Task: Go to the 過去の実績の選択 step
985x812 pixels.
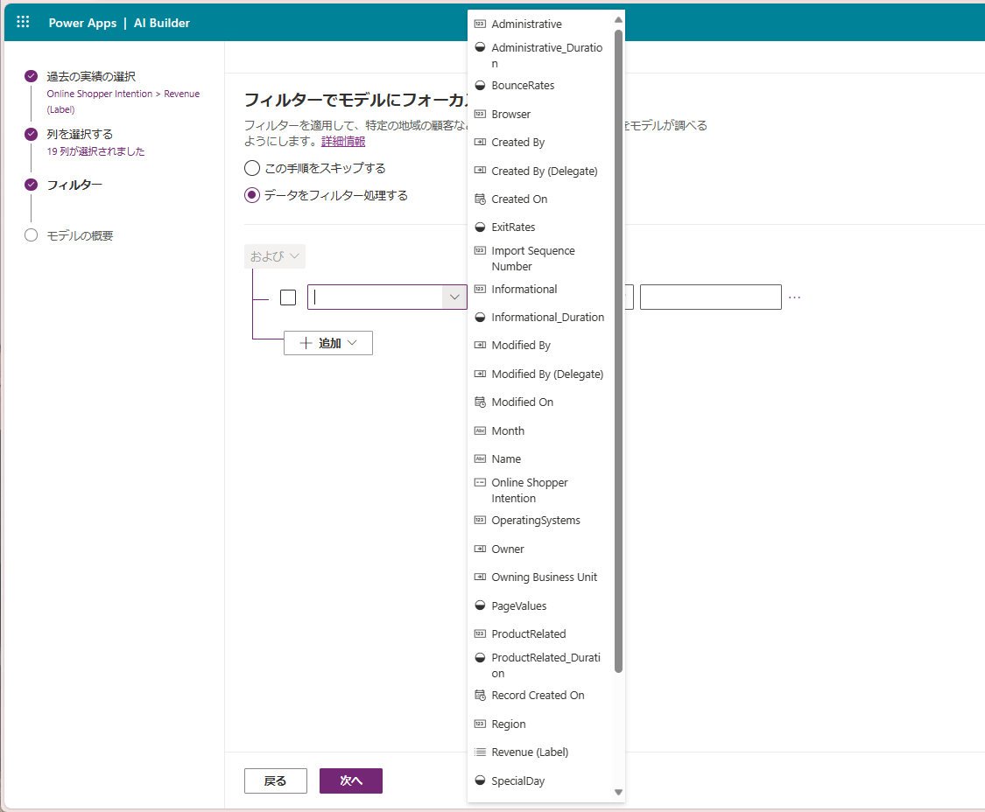Action: pyautogui.click(x=91, y=77)
